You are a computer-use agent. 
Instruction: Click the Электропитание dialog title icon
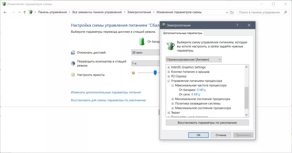pyautogui.click(x=164, y=25)
